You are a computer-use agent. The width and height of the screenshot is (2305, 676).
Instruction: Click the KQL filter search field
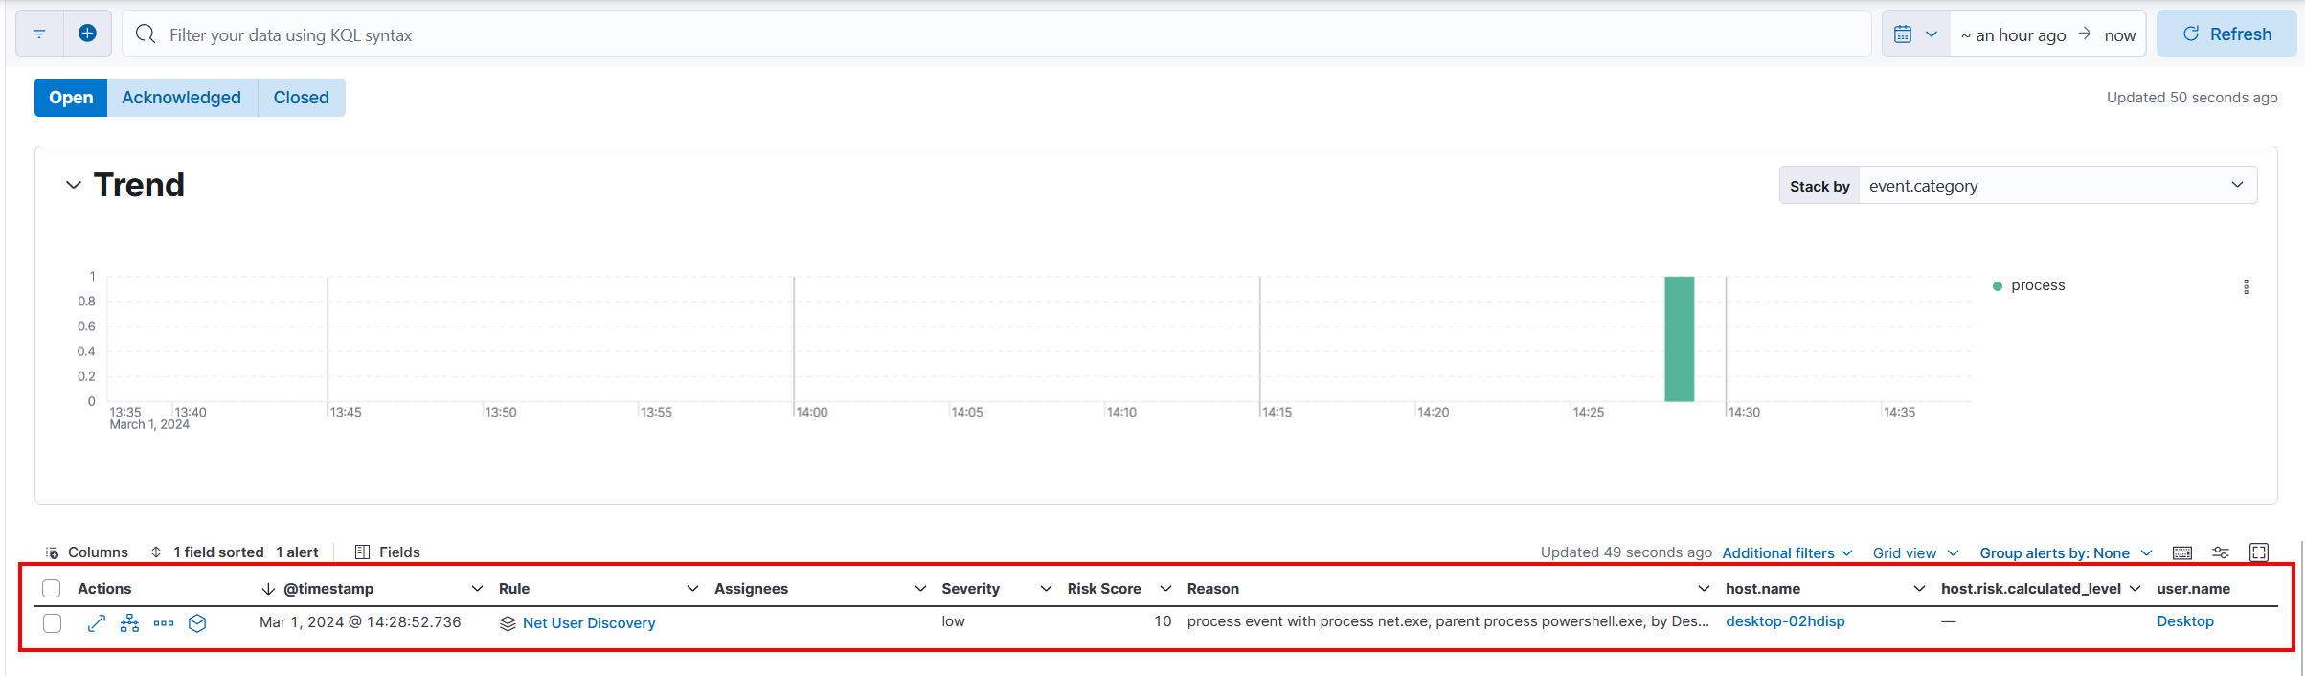[x=996, y=35]
